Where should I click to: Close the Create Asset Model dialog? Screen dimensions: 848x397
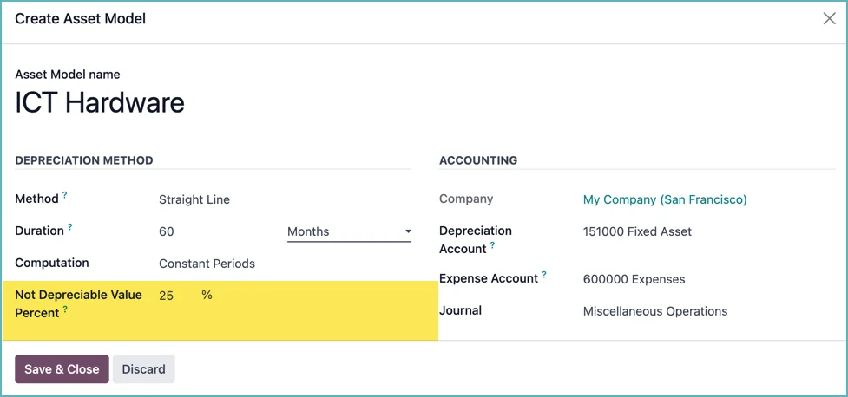click(829, 19)
